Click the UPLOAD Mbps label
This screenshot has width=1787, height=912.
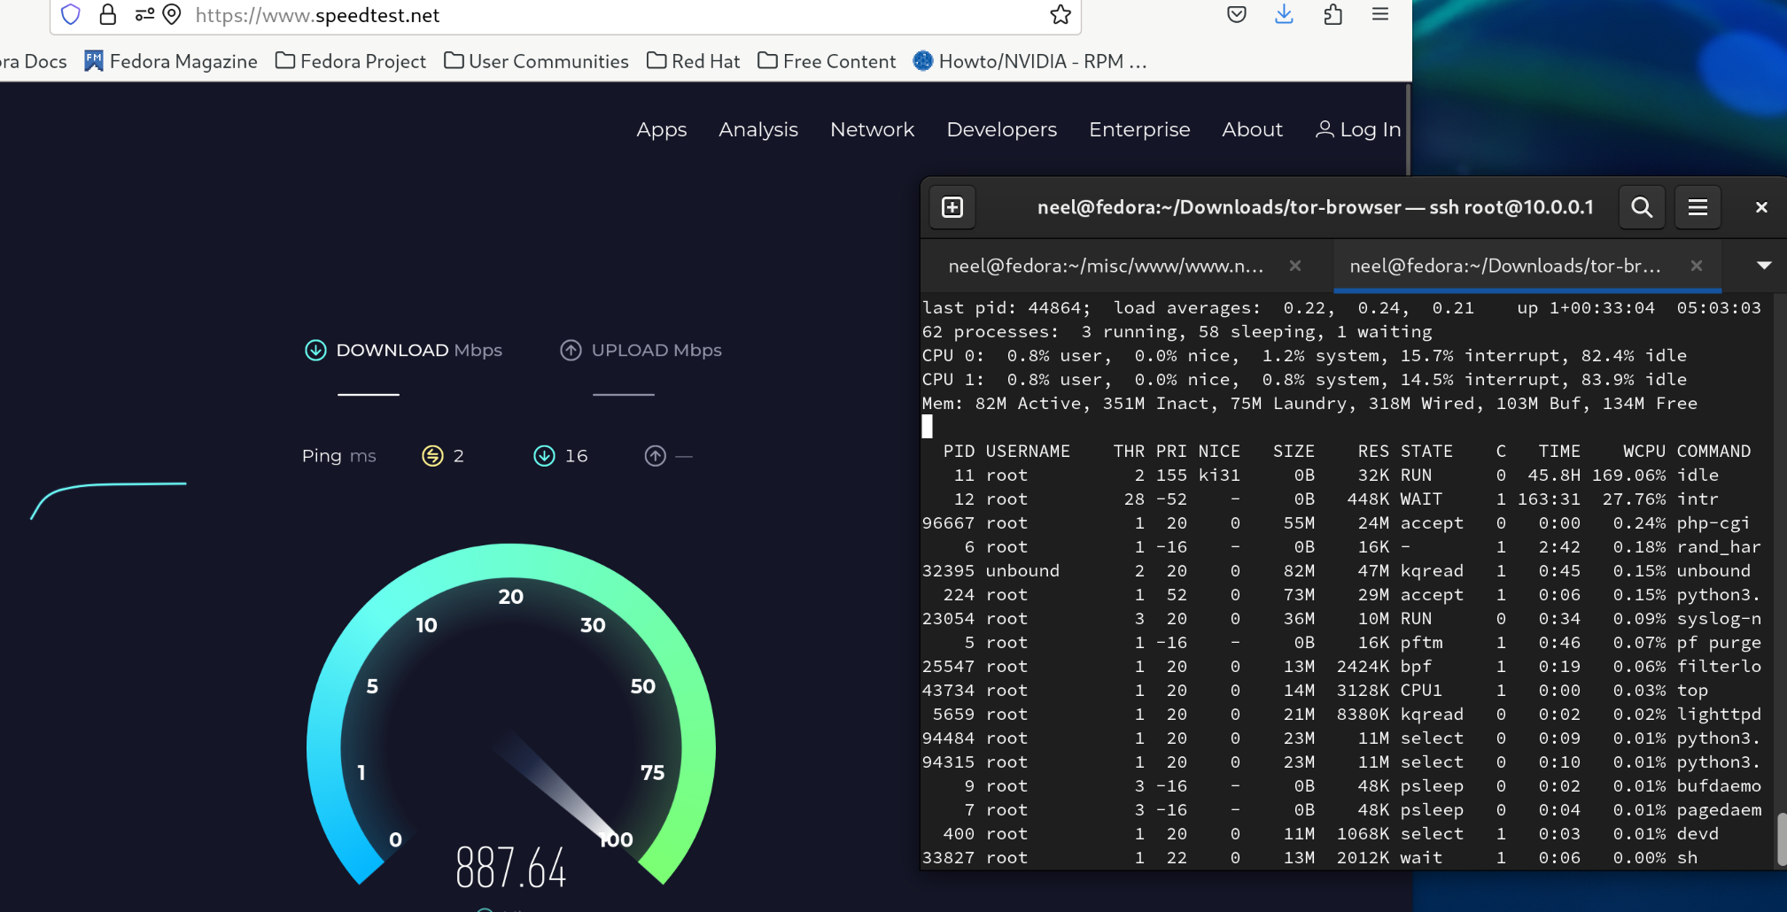[657, 351]
